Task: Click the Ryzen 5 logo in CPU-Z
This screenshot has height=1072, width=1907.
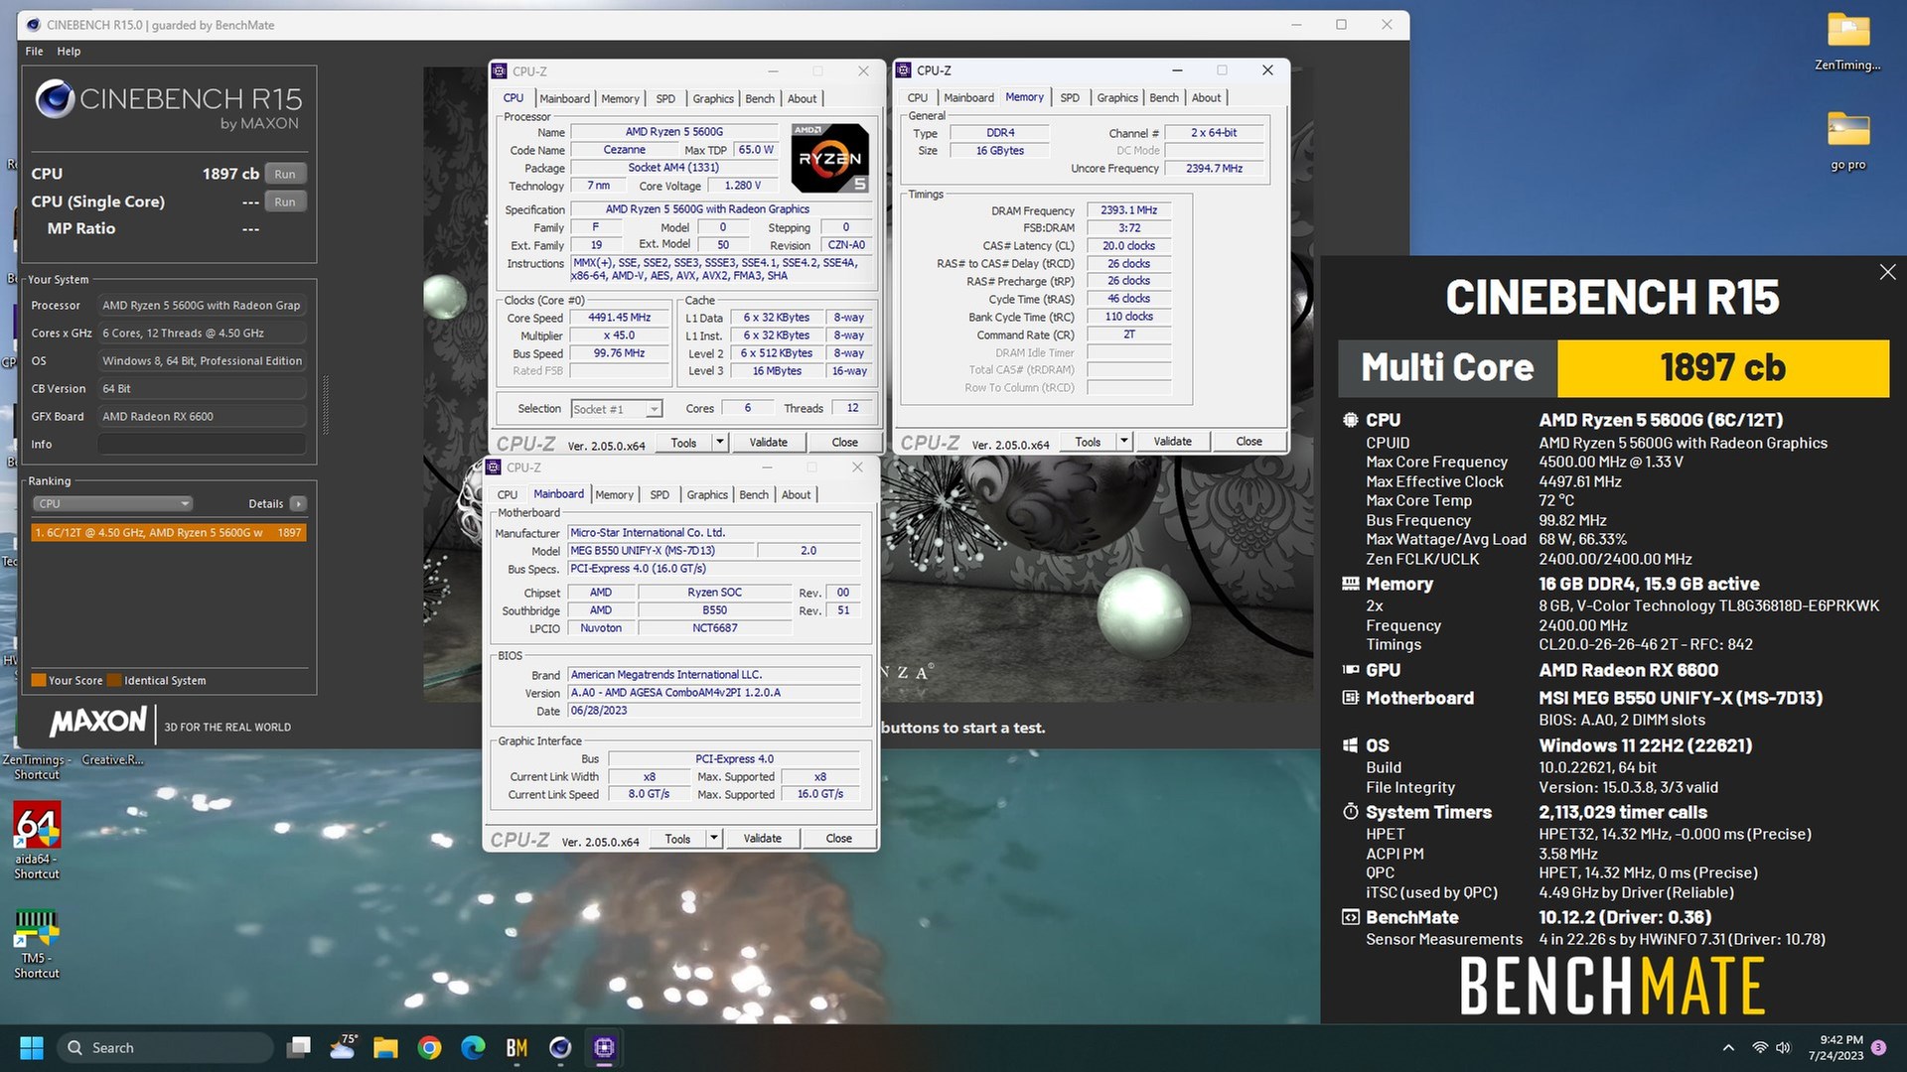Action: coord(829,158)
